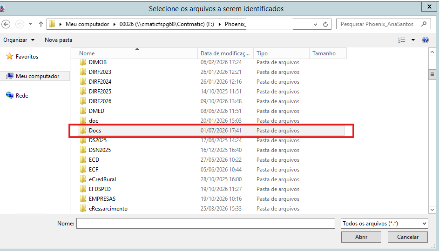Click the vertical scrollbar thumb
The image size is (439, 251).
tap(432, 74)
